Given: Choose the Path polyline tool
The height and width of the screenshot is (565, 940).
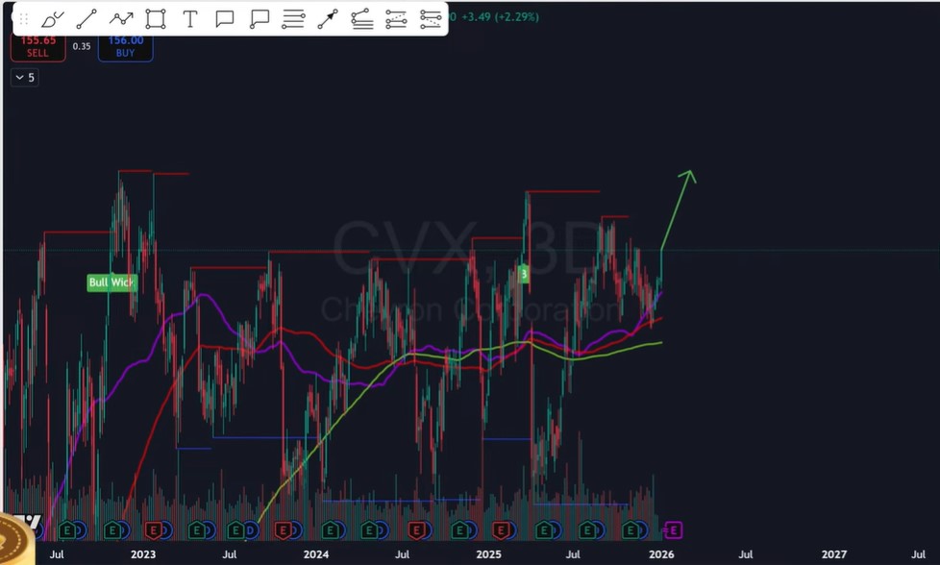Looking at the screenshot, I should coord(121,19).
